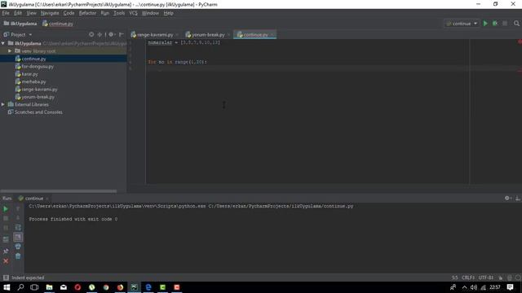Open Windows taskbar search
The image size is (522, 293).
[20, 287]
